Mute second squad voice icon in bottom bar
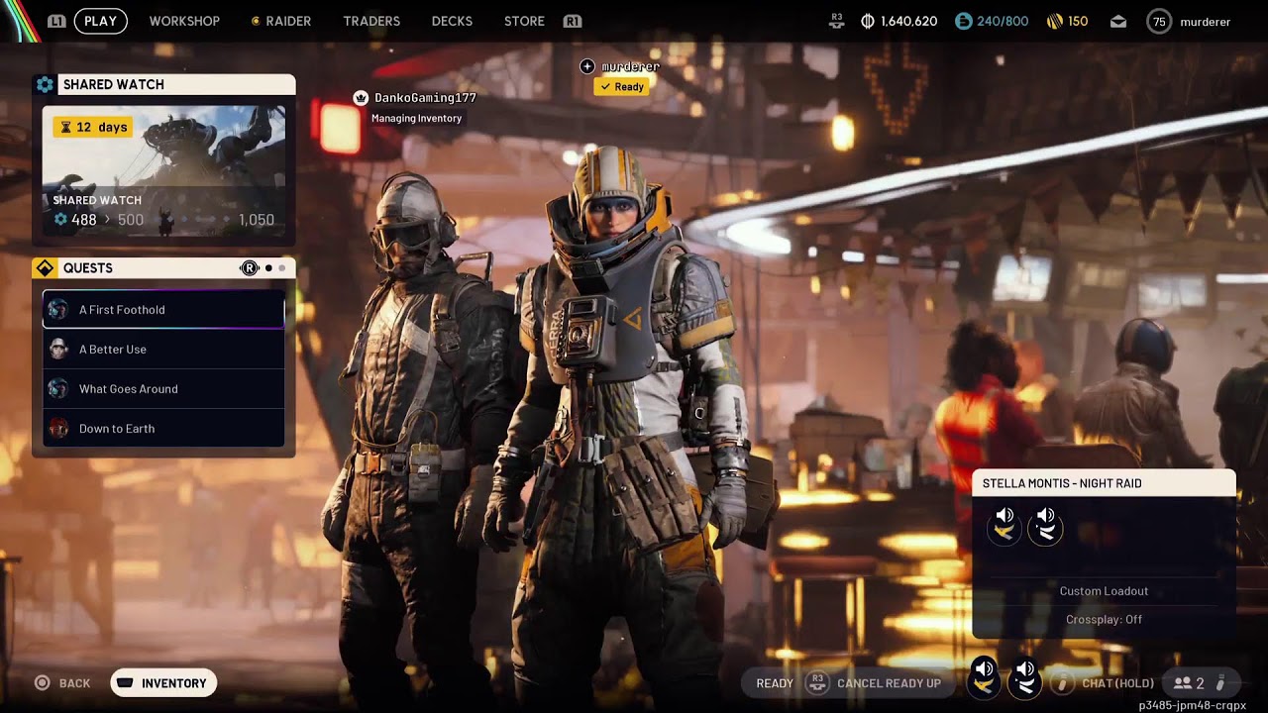Screen dimensions: 1268x713 tap(1025, 678)
